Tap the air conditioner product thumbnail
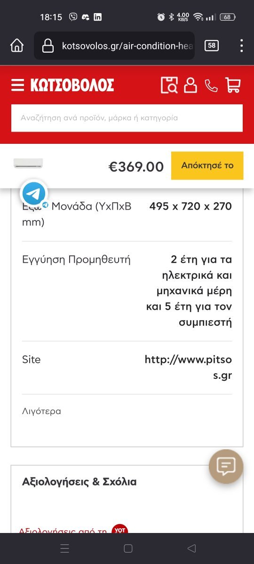 (28, 164)
